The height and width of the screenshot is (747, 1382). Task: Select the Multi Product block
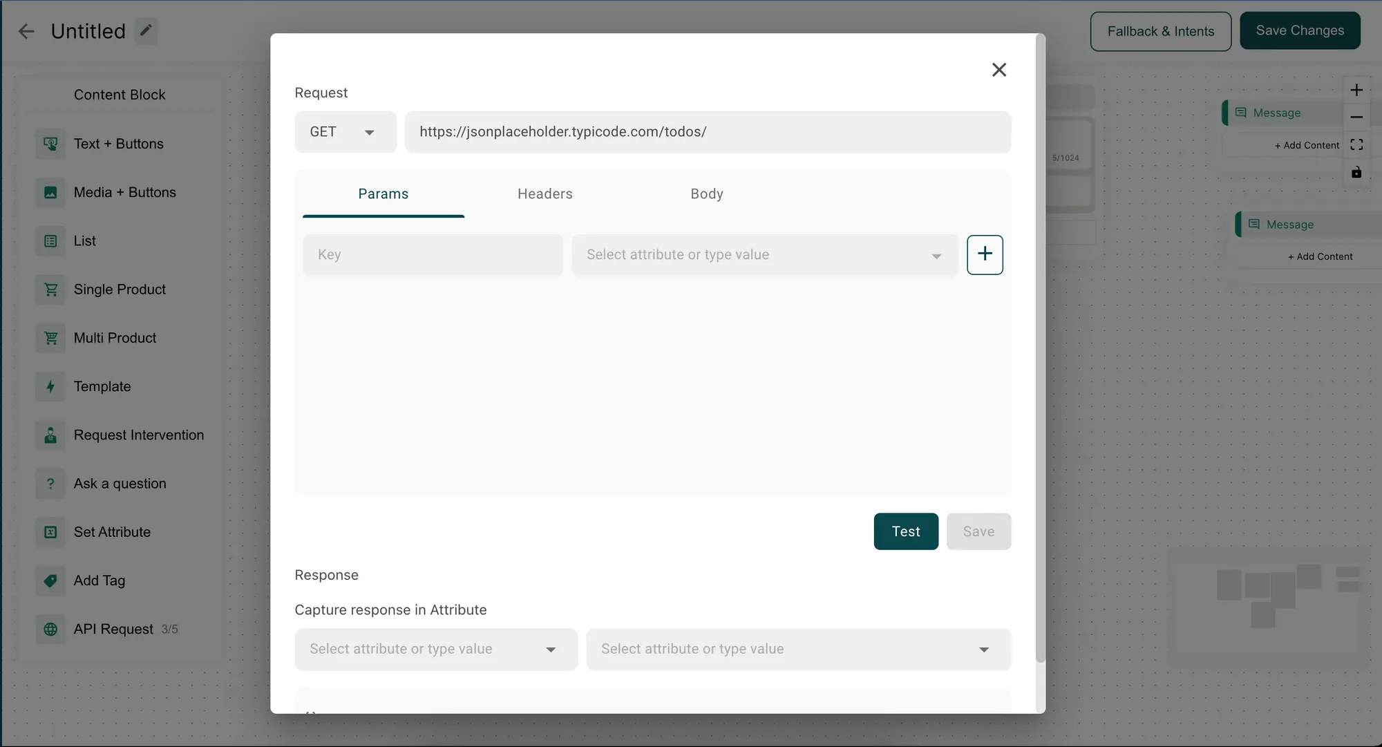[x=114, y=338]
